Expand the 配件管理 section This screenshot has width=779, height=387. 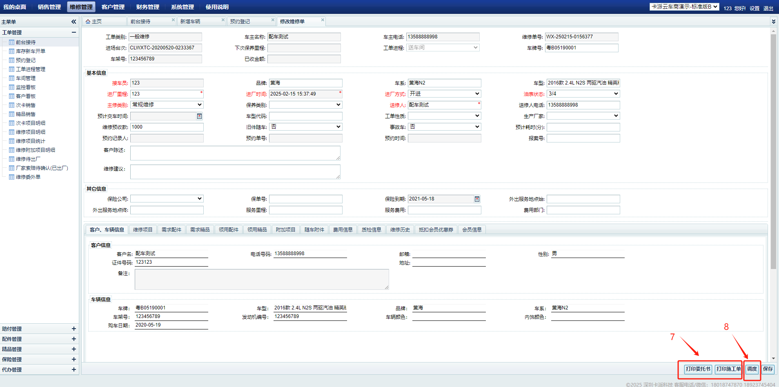73,339
